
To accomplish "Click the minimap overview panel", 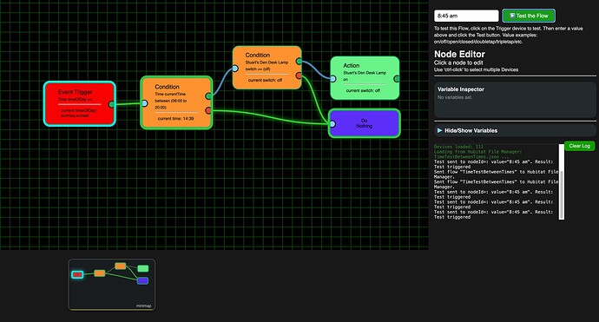I will [111, 285].
